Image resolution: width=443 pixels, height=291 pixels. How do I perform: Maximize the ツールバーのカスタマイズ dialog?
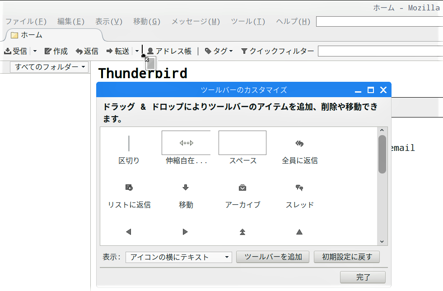pos(371,90)
